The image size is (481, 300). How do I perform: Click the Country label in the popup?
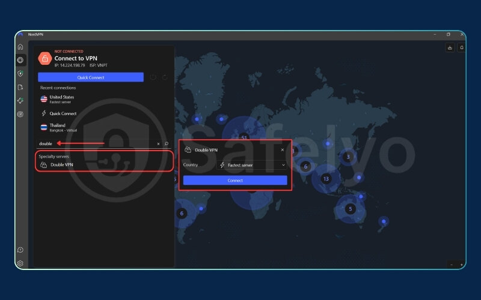coord(190,164)
